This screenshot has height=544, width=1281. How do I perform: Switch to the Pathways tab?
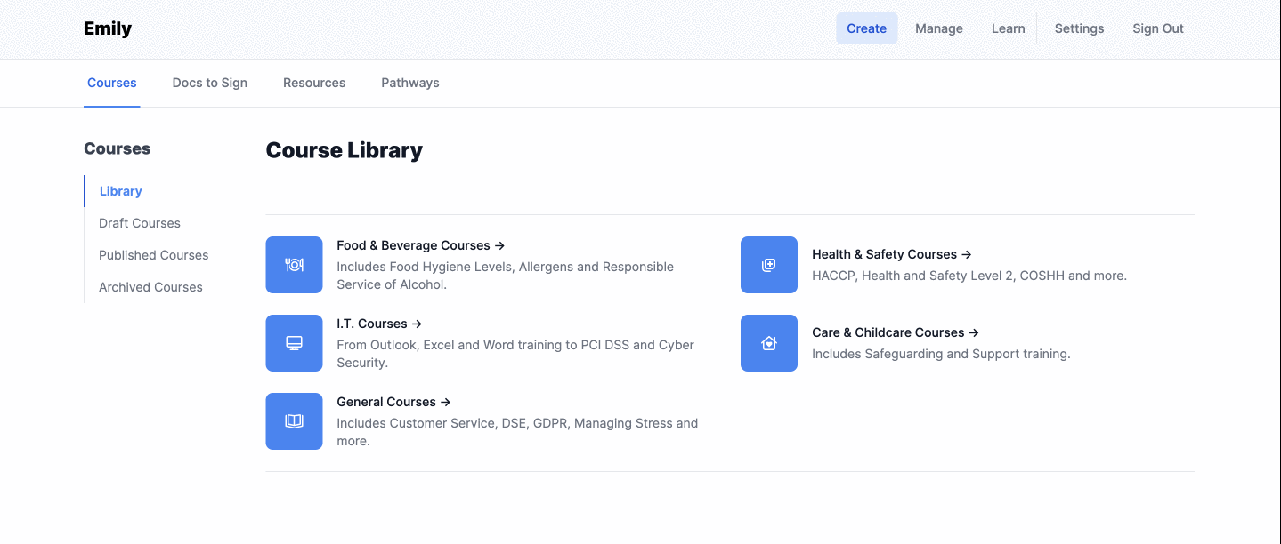click(410, 83)
